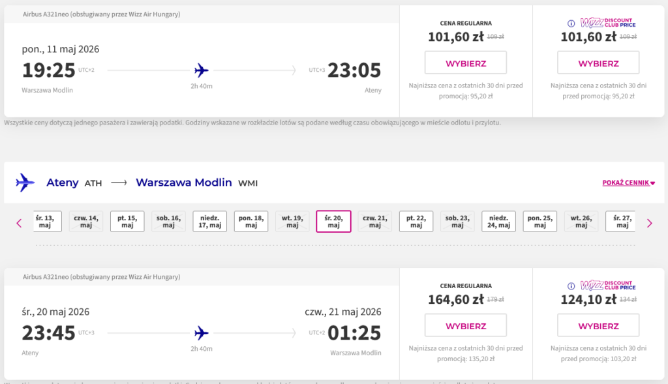The image size is (668, 384).
Task: Choose the pon. 25, maj date tab
Action: [x=539, y=222]
